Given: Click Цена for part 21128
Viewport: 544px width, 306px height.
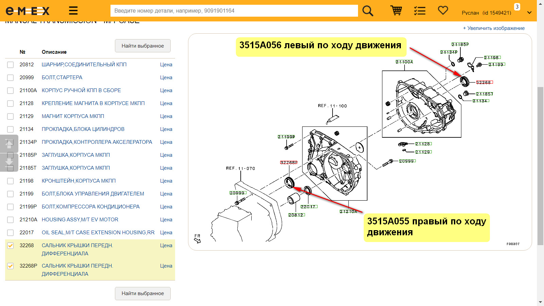Looking at the screenshot, I should point(166,103).
